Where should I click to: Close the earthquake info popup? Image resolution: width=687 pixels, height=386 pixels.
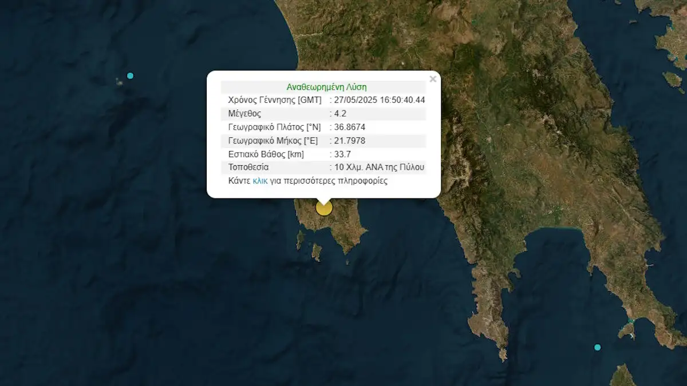(433, 79)
